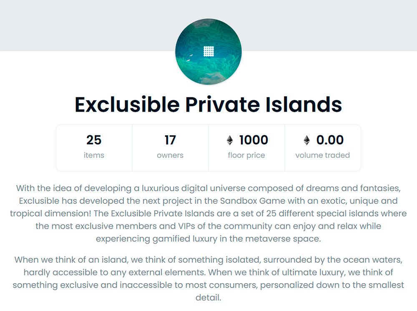Image resolution: width=417 pixels, height=311 pixels.
Task: Click the first description paragraph about luxurious universe
Action: click(x=208, y=213)
